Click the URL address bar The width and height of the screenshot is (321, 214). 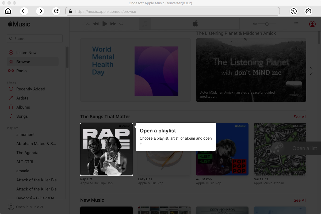pos(173,11)
